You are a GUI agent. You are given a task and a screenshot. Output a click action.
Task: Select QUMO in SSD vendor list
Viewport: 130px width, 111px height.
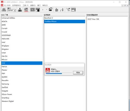pyautogui.click(x=22, y=77)
